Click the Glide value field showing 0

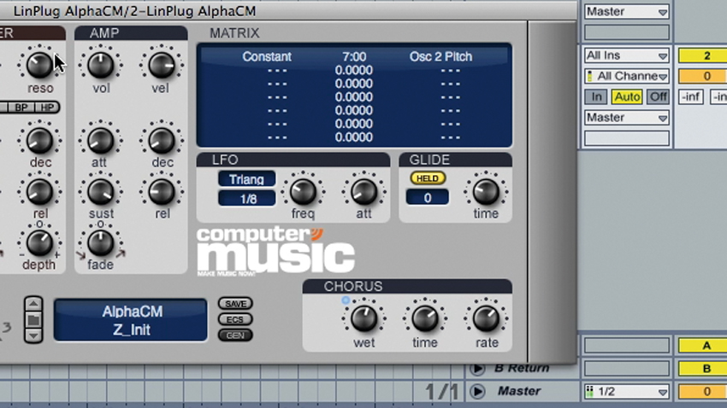point(428,197)
